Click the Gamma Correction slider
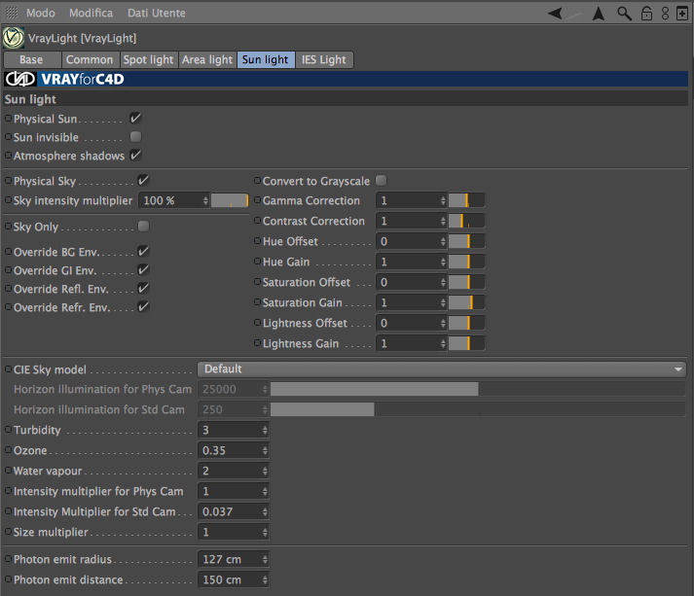This screenshot has height=596, width=694. pyautogui.click(x=466, y=200)
